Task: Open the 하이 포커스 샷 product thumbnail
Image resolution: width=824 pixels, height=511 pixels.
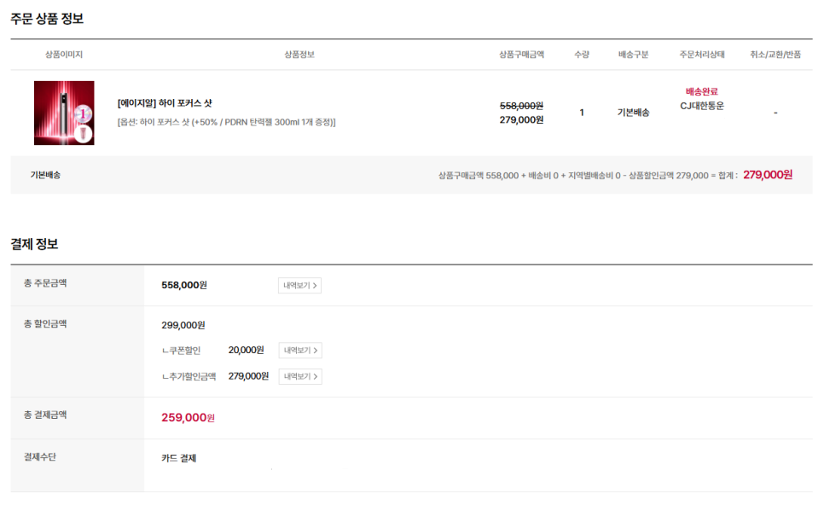Action: (x=64, y=113)
